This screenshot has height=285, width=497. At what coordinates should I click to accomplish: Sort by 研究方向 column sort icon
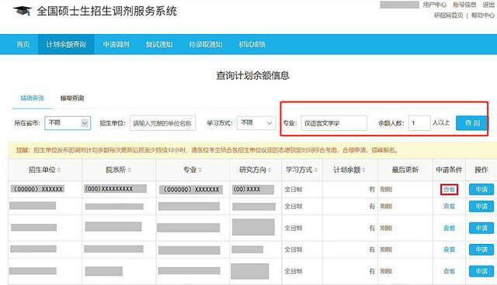click(269, 170)
